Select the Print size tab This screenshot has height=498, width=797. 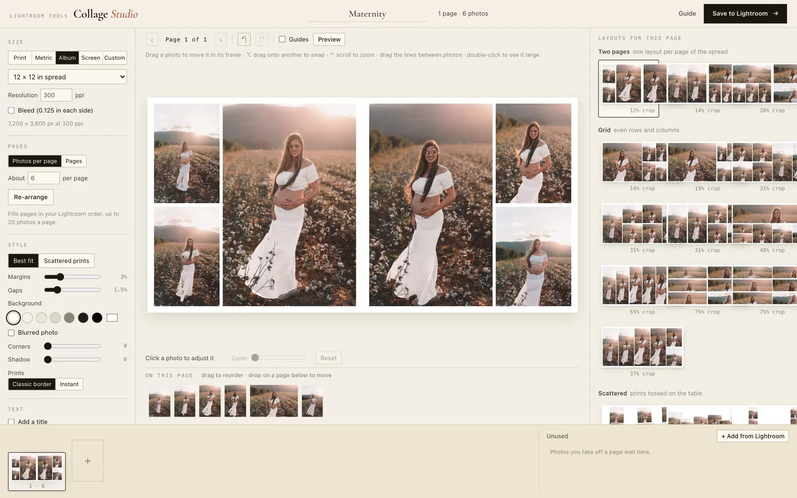point(20,58)
